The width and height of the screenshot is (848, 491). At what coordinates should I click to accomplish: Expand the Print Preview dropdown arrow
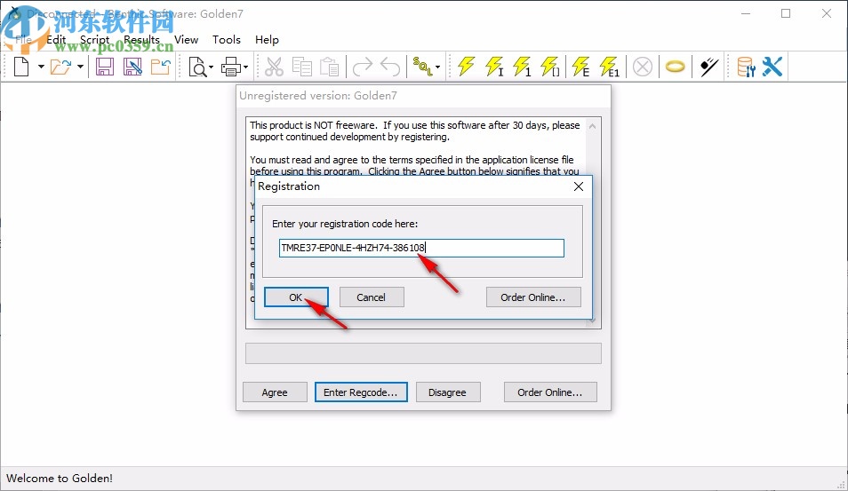pos(211,67)
